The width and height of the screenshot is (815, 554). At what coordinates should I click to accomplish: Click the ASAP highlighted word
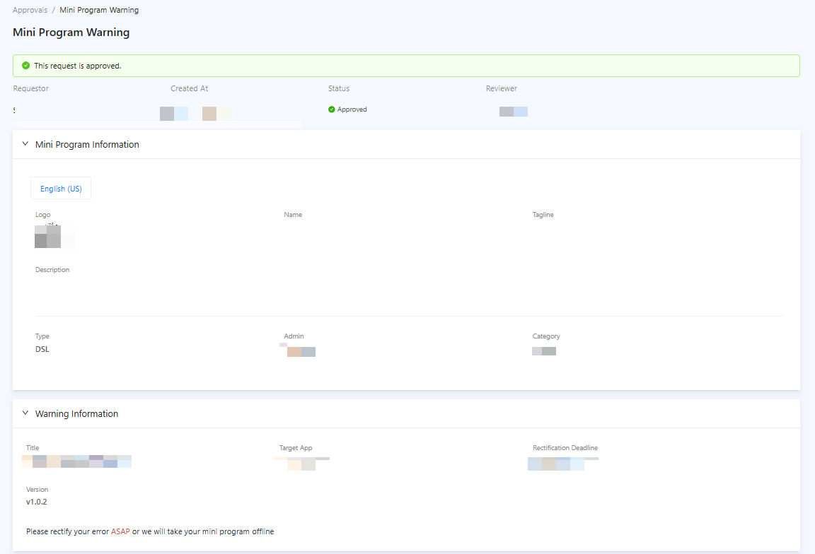coord(120,531)
